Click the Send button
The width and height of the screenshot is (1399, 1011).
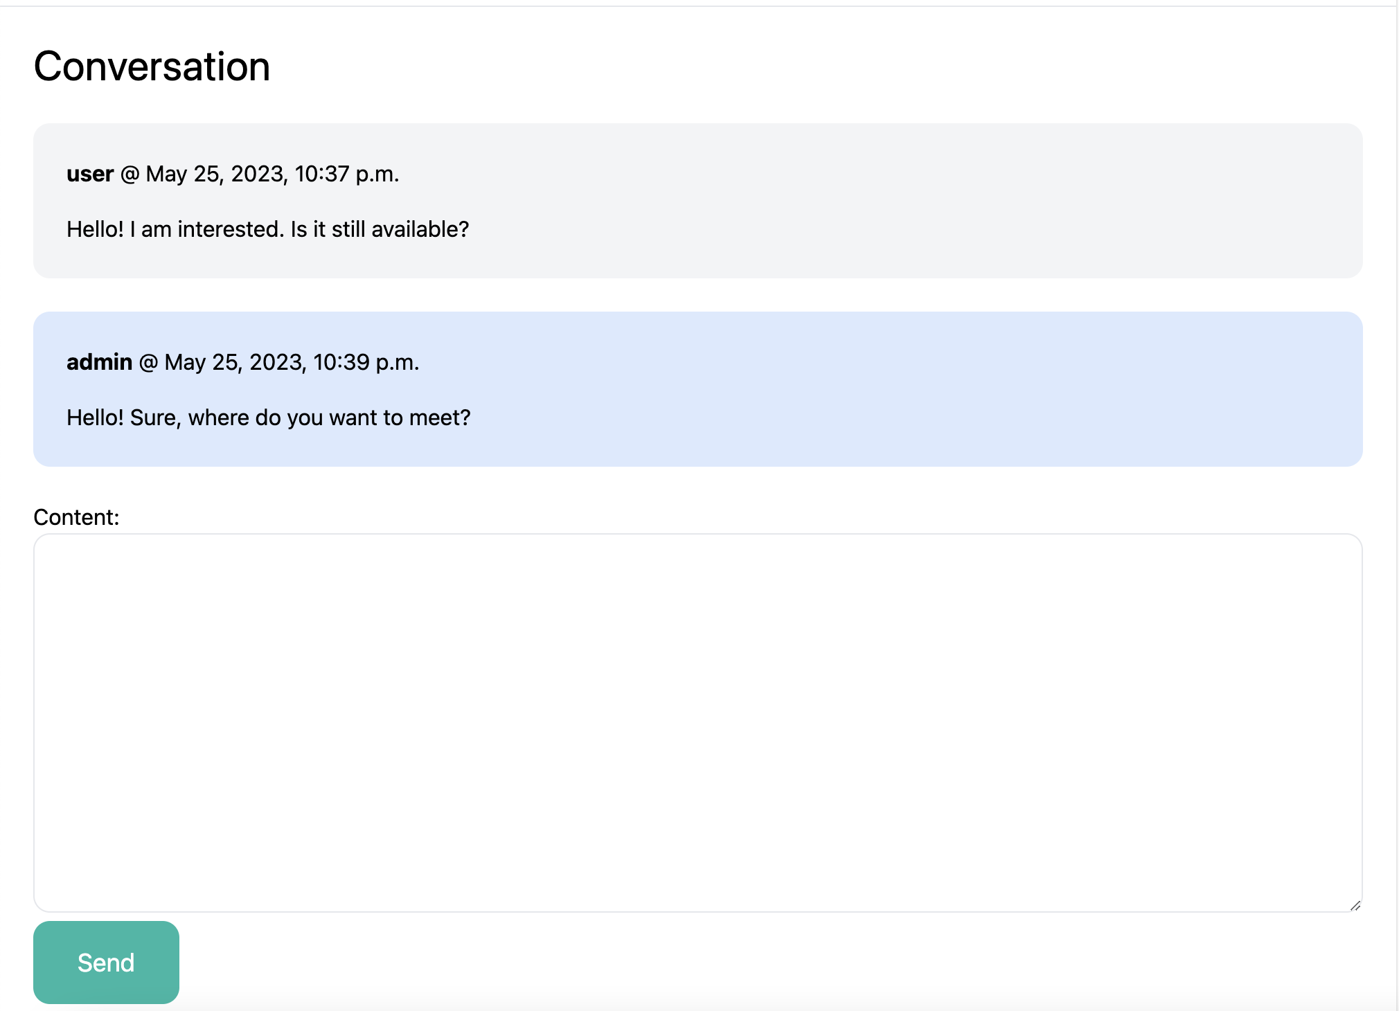pos(106,962)
